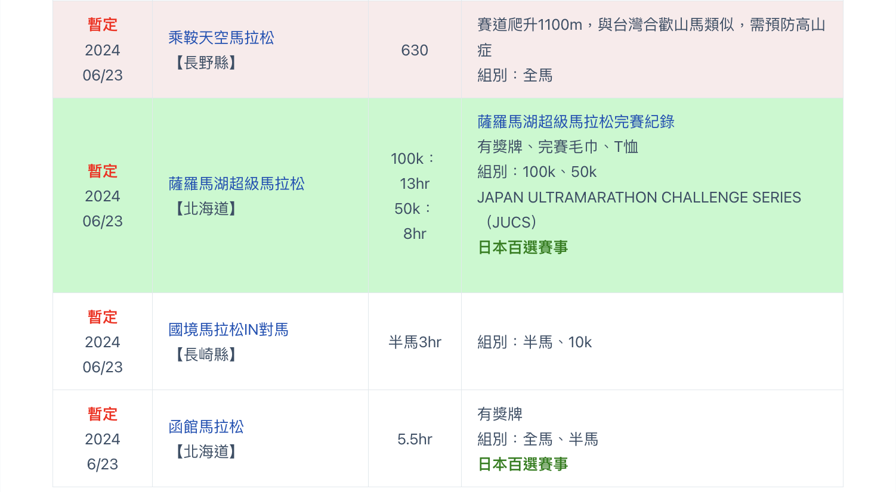Open the 國境馬拉松IN對馬 link

coord(228,329)
